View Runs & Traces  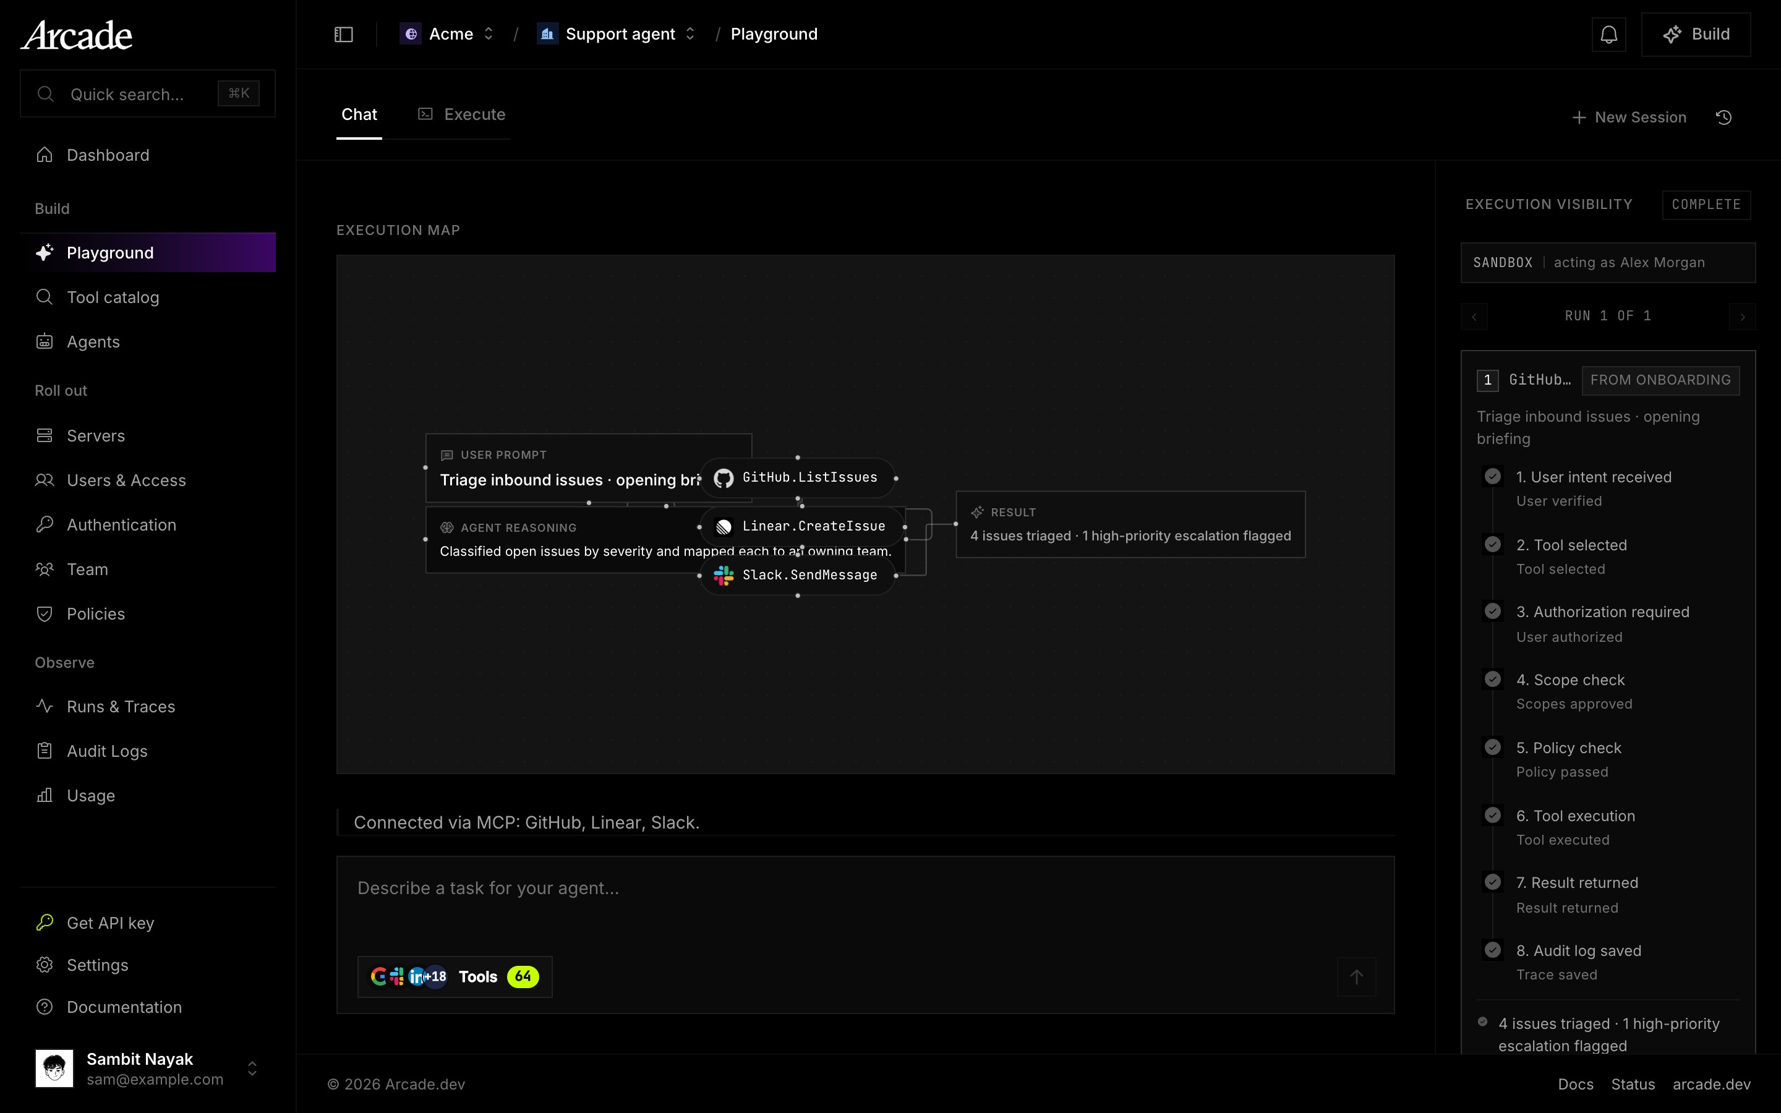coord(148,707)
